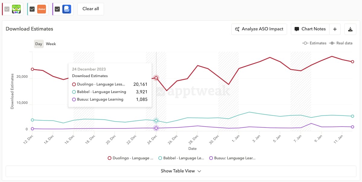
Task: Click the Duolingo app icon
Action: click(16, 9)
